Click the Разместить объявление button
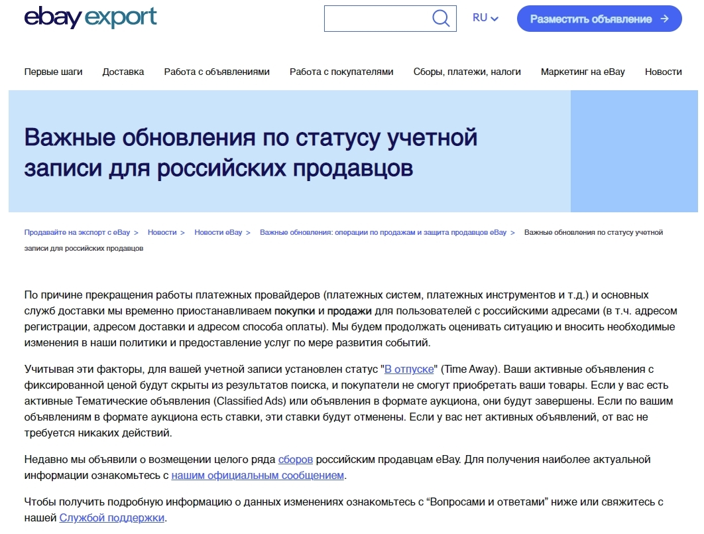 (599, 19)
